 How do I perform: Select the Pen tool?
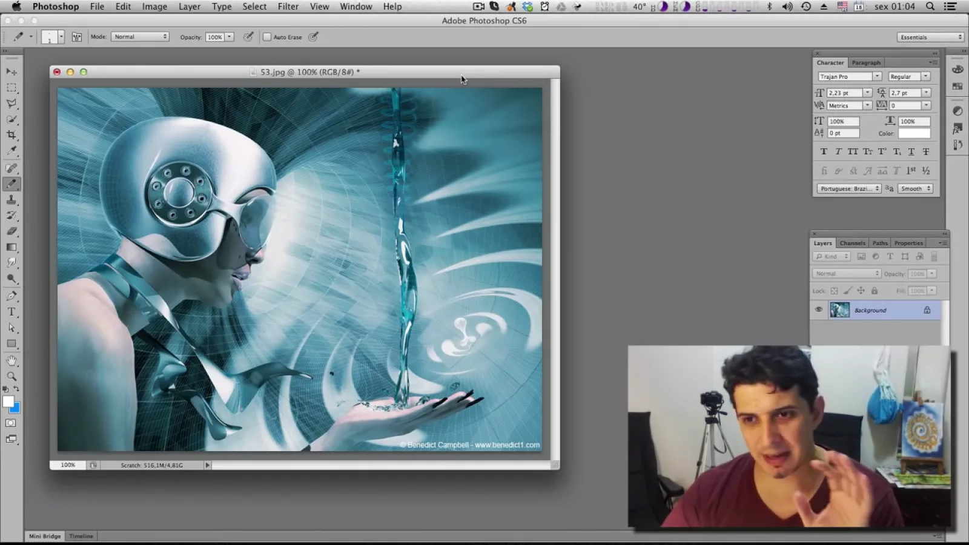pyautogui.click(x=12, y=296)
